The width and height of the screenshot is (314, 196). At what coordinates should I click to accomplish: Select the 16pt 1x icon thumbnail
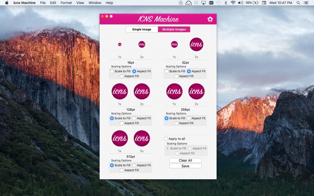click(120, 44)
